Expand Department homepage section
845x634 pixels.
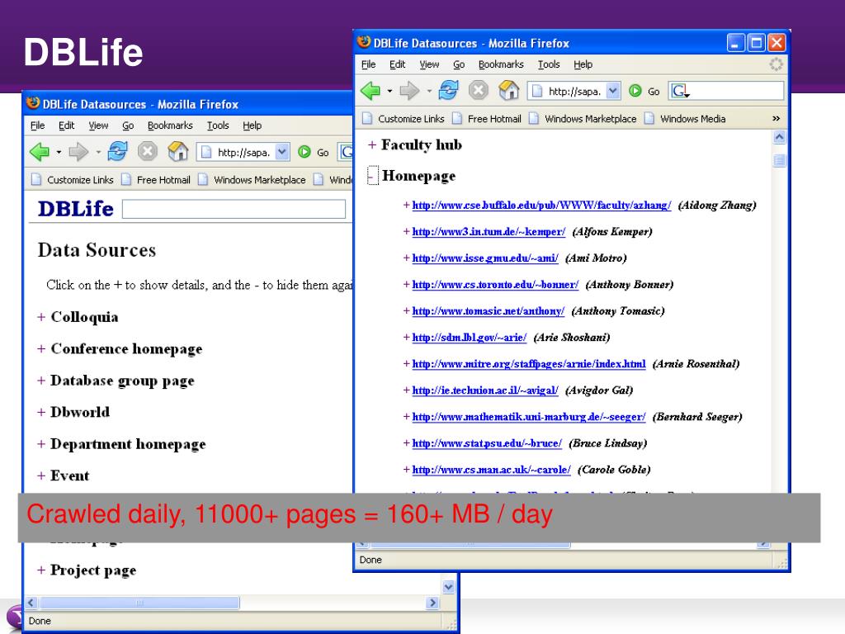pos(41,443)
